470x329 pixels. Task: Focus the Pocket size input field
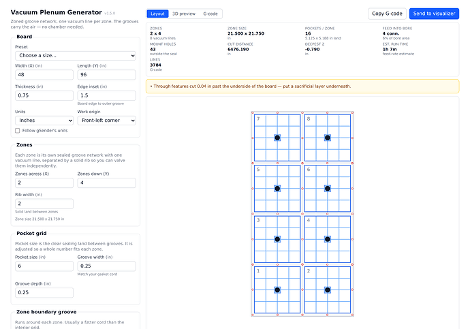(44, 266)
